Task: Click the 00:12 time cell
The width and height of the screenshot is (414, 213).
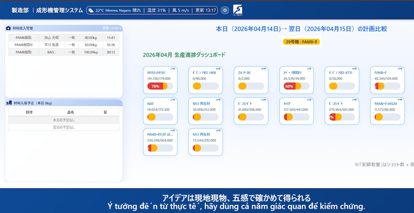Action: 111,52
